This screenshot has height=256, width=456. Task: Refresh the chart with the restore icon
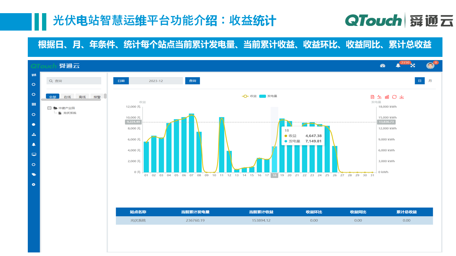click(394, 96)
